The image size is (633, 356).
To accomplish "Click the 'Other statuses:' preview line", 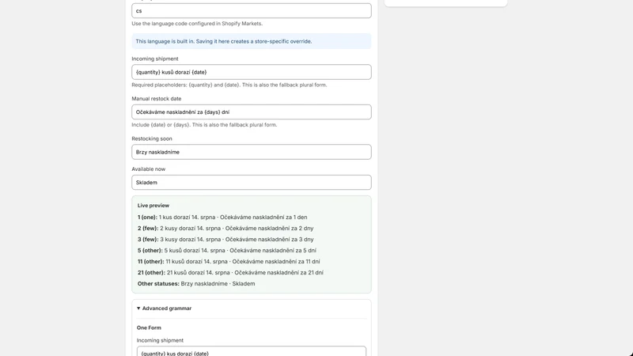I will click(x=196, y=284).
